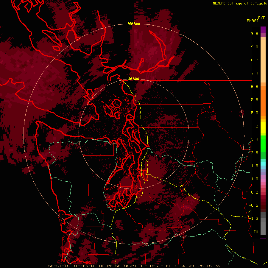Click the cyan segment of the color bar
Screen dimensions: 268x268
pyautogui.click(x=263, y=163)
